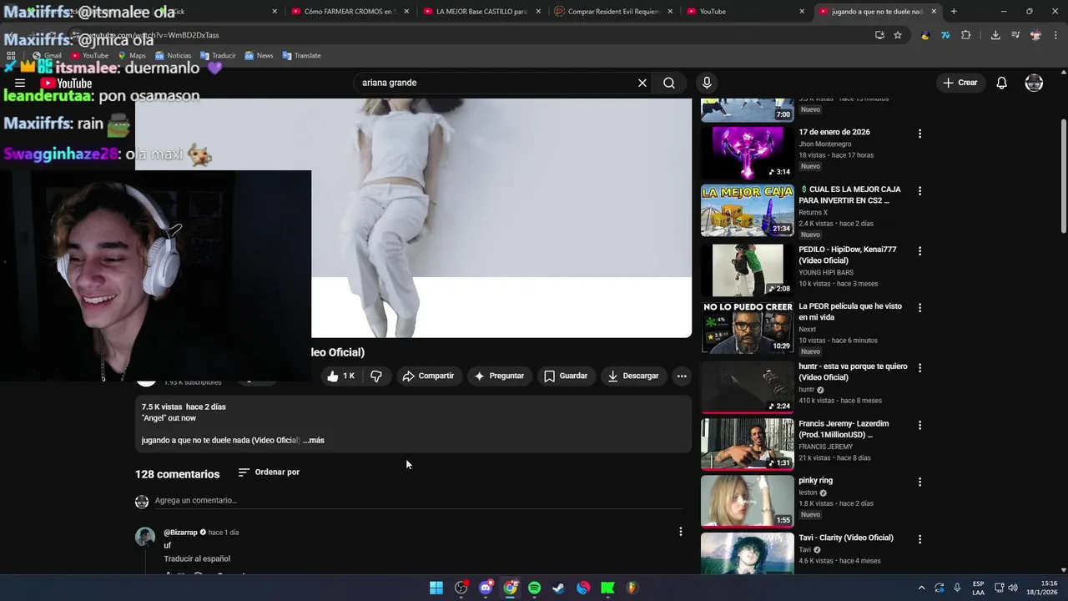This screenshot has height=601, width=1068.
Task: Open a new browser tab
Action: (954, 12)
